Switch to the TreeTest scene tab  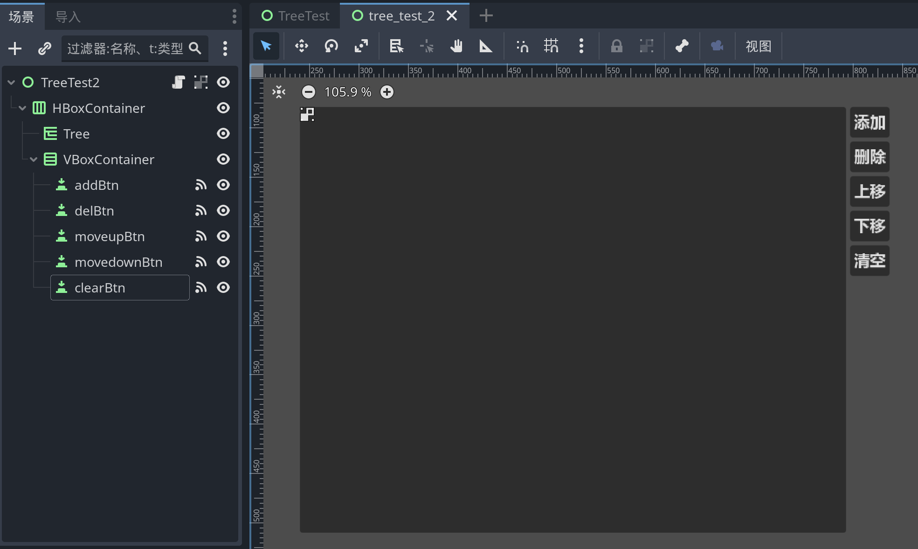tap(296, 16)
